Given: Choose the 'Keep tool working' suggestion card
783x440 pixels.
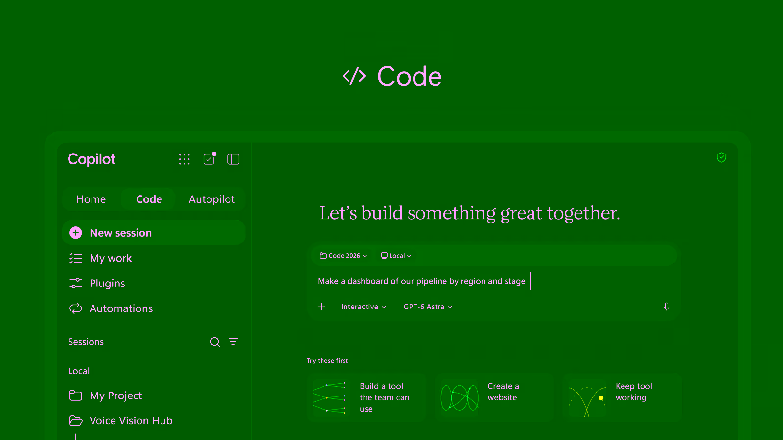Looking at the screenshot, I should tap(622, 397).
